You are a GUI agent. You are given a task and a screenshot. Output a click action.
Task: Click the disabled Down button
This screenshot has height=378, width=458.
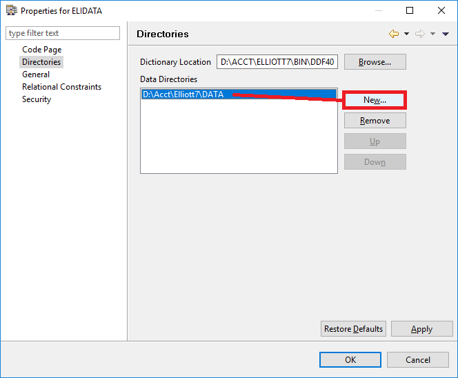(375, 162)
